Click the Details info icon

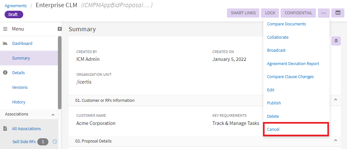pyautogui.click(x=5, y=73)
